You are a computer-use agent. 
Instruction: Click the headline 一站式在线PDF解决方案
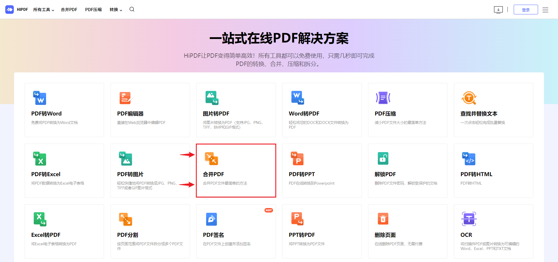click(279, 38)
